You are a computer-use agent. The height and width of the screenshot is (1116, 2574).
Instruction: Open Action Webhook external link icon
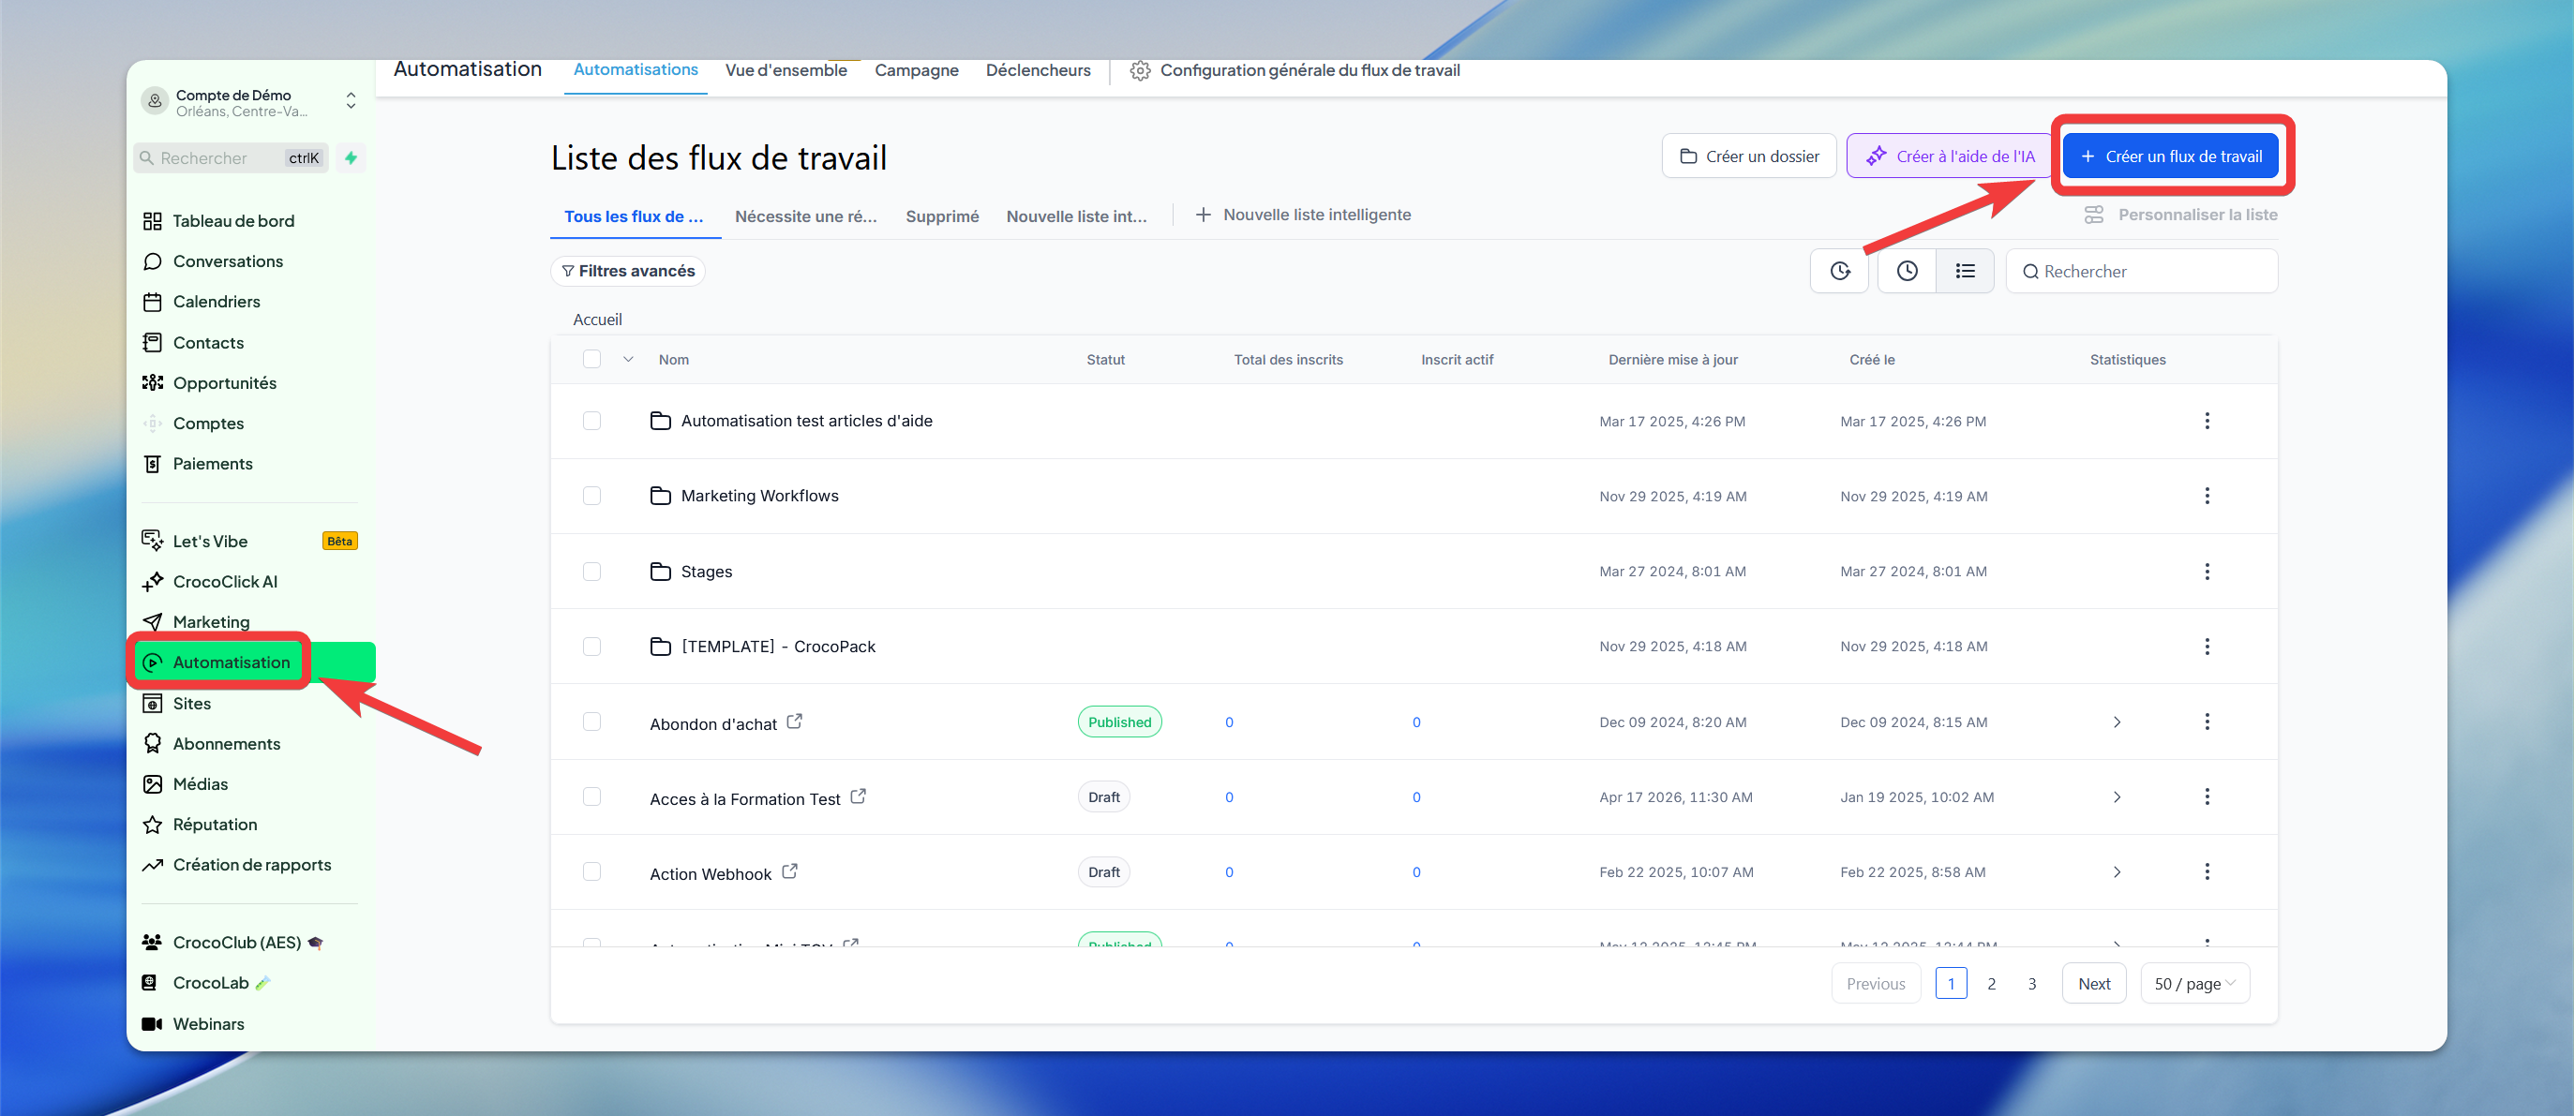coord(789,871)
